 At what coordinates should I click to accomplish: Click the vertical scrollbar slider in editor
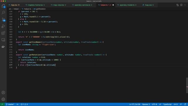pyautogui.click(x=187, y=85)
